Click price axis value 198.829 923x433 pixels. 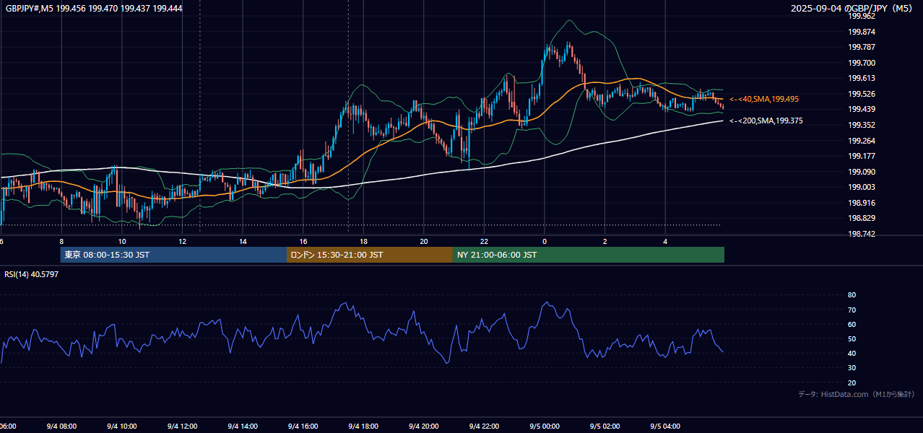pyautogui.click(x=862, y=218)
